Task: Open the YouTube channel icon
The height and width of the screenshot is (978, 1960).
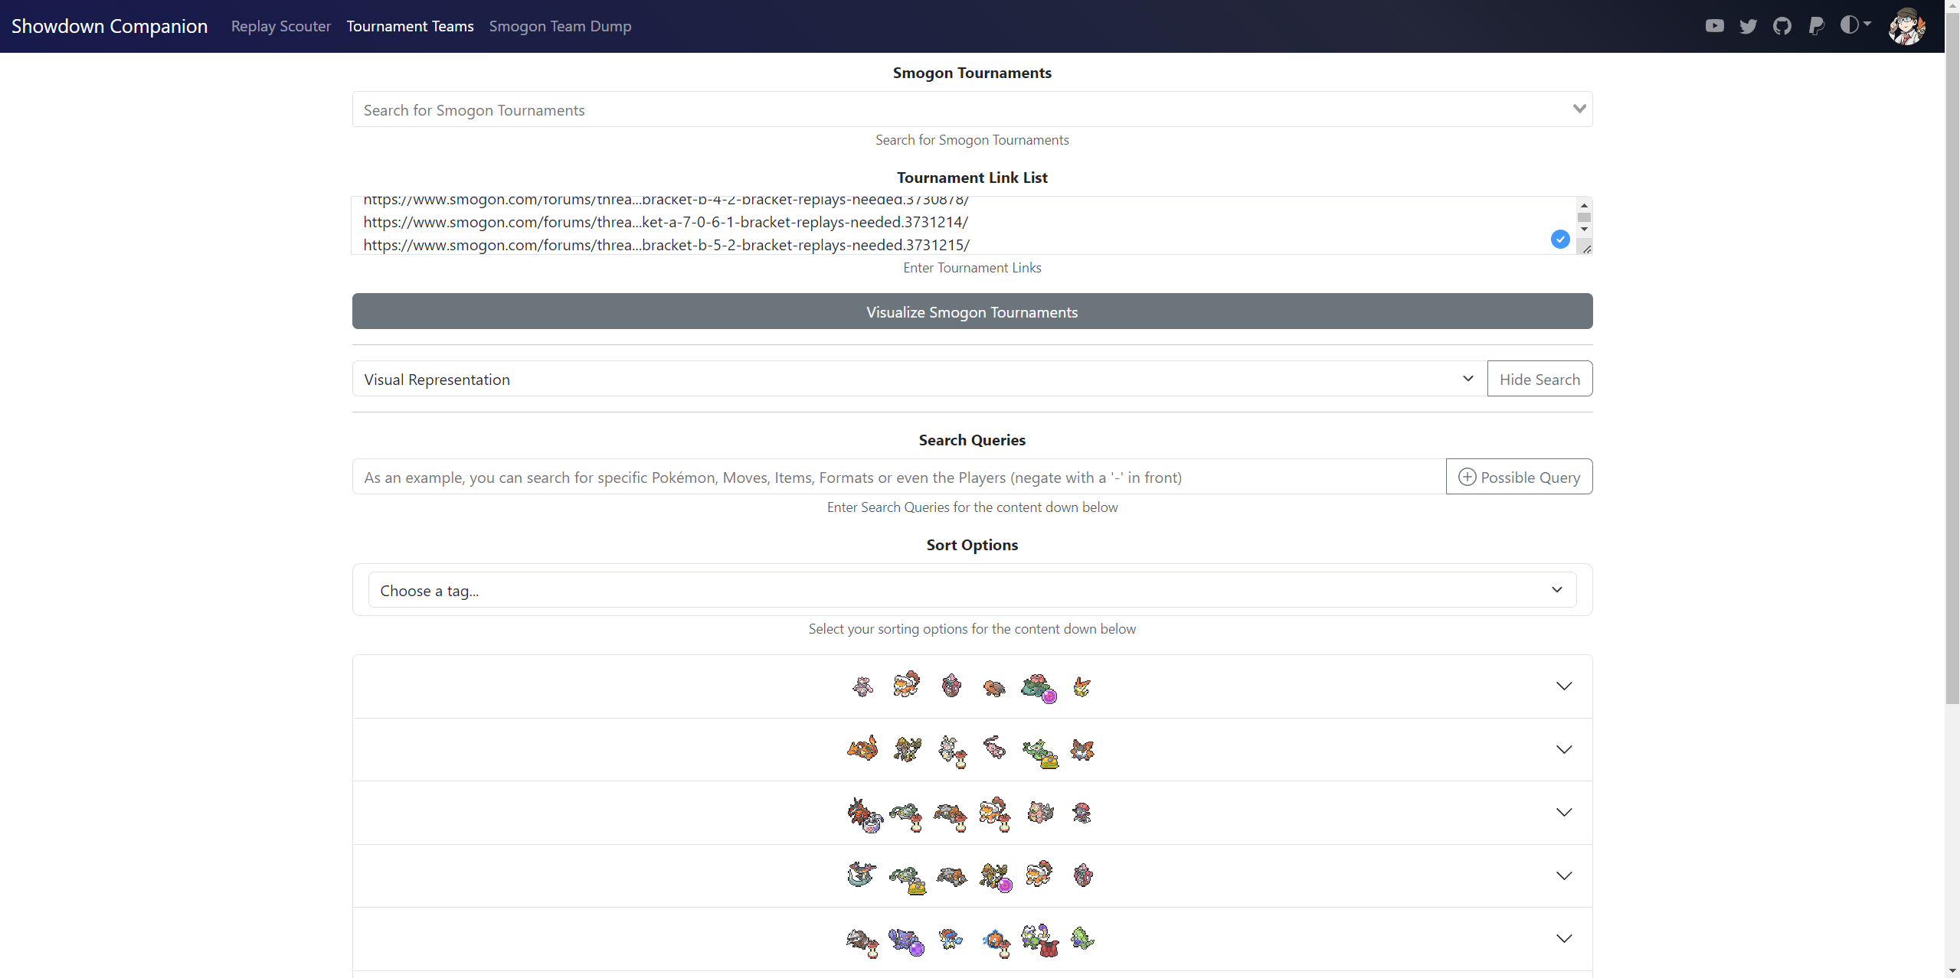Action: tap(1714, 26)
